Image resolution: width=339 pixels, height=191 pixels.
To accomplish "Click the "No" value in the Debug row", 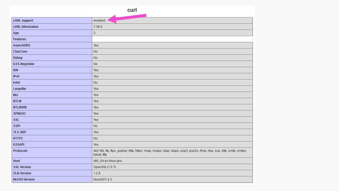I will point(95,58).
